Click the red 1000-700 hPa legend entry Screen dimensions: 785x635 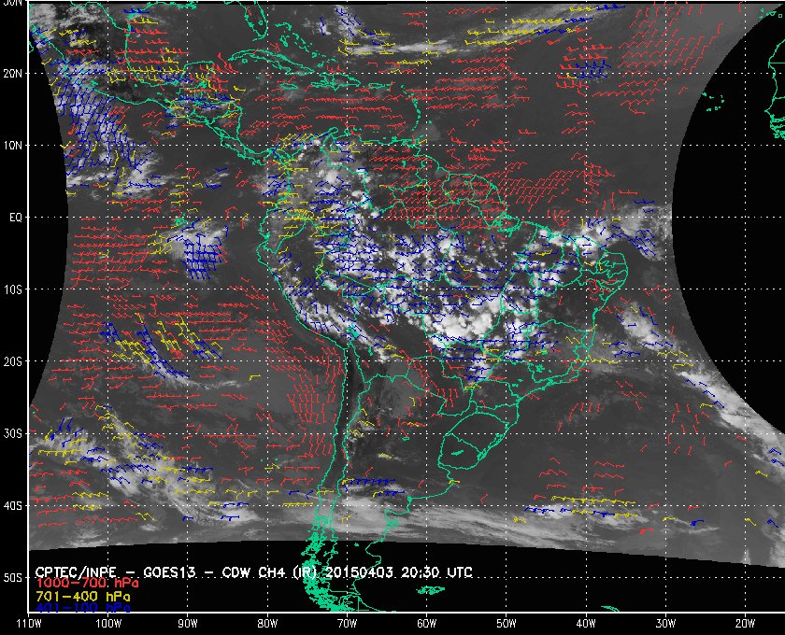87,583
